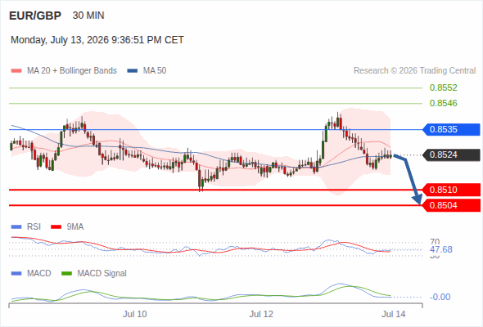Click the Jul 10 date axis label
The height and width of the screenshot is (327, 483).
click(134, 314)
